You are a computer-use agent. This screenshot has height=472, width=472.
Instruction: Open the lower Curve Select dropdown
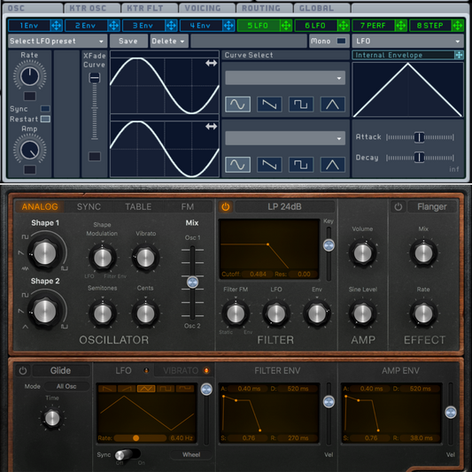(285, 138)
